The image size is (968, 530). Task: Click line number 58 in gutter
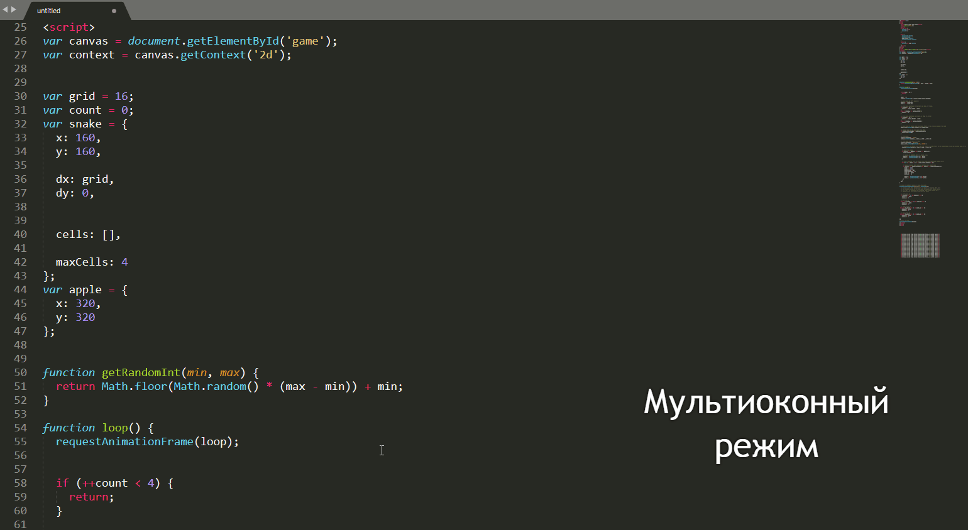click(21, 483)
